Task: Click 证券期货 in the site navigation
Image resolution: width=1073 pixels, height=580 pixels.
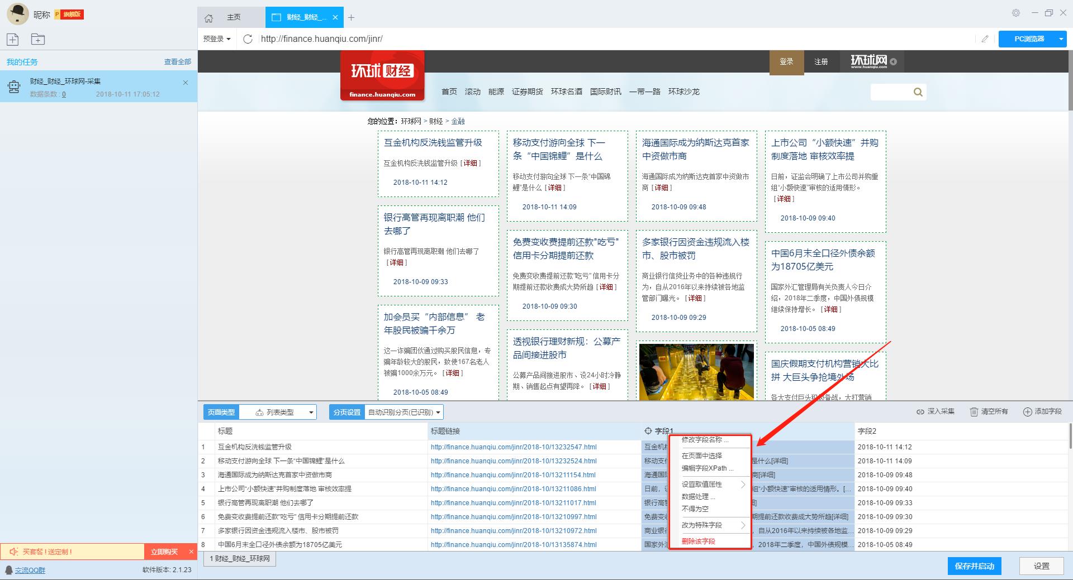Action: coord(527,92)
